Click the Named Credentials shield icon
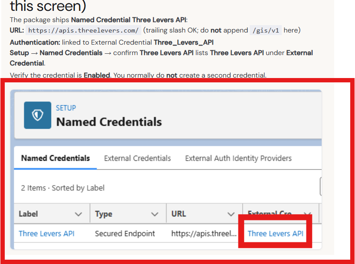 pos(38,115)
